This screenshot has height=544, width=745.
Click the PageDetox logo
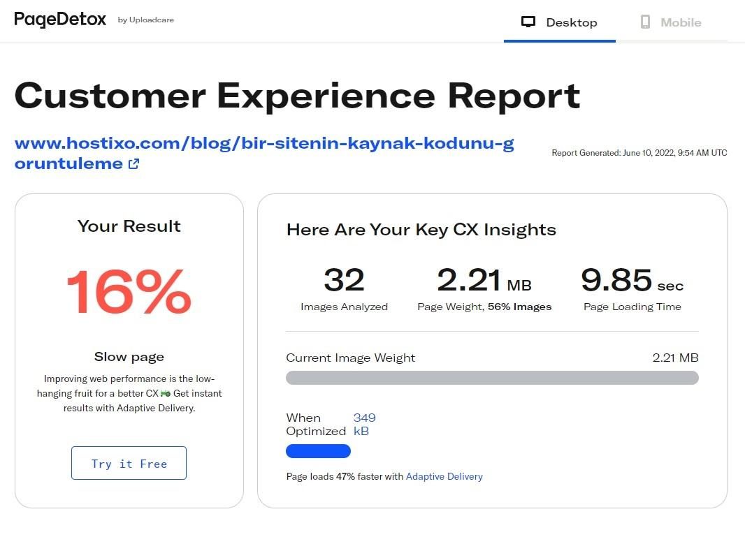click(x=60, y=20)
